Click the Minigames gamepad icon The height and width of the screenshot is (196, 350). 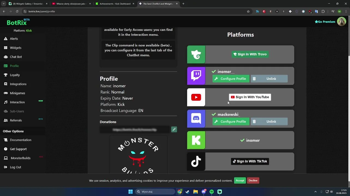[x=5, y=93]
